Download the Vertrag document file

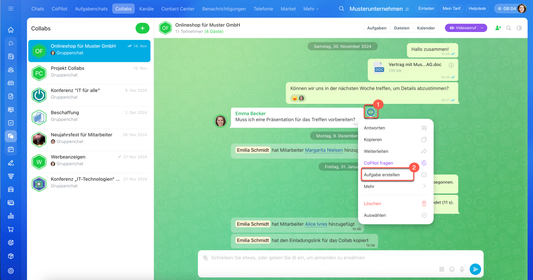pos(451,66)
